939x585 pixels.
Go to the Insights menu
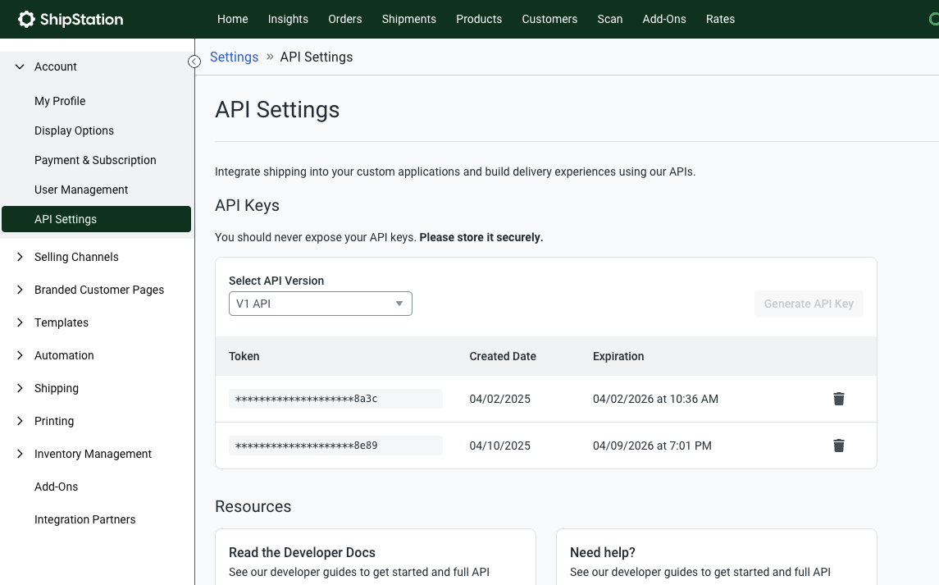(288, 19)
